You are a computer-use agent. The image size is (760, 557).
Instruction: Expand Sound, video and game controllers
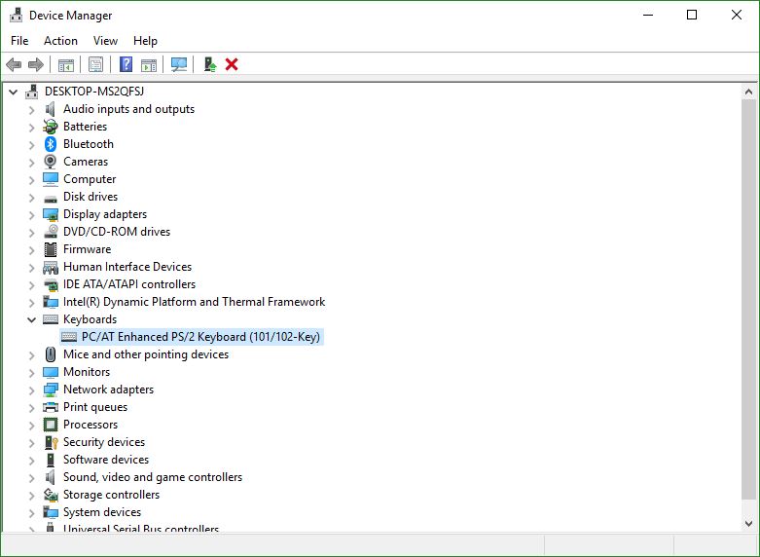click(31, 477)
